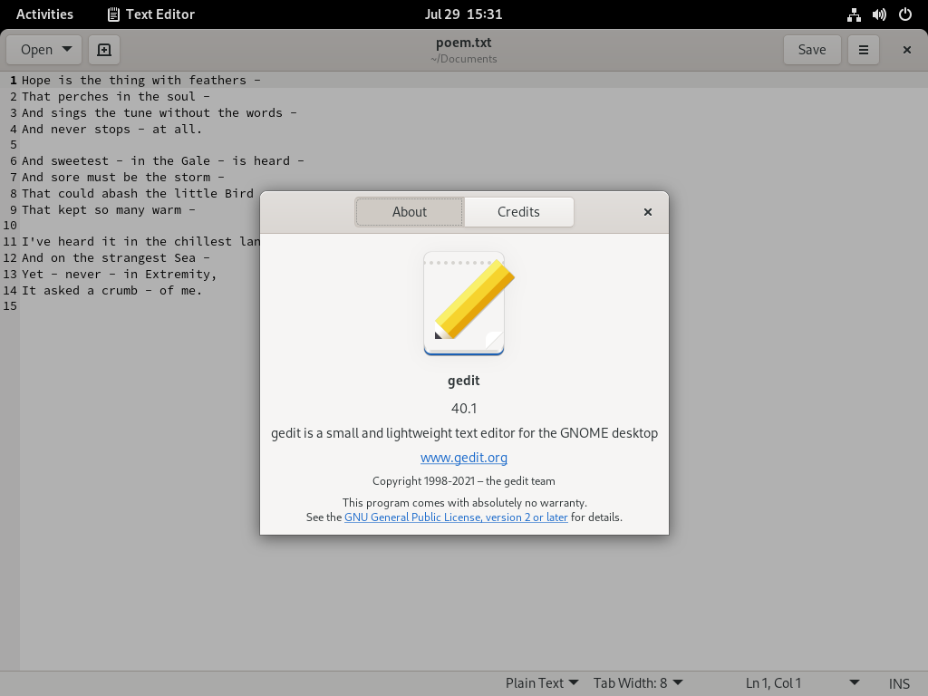The width and height of the screenshot is (928, 696).
Task: Click the line 'And sings the tune without the words'
Action: (x=159, y=112)
